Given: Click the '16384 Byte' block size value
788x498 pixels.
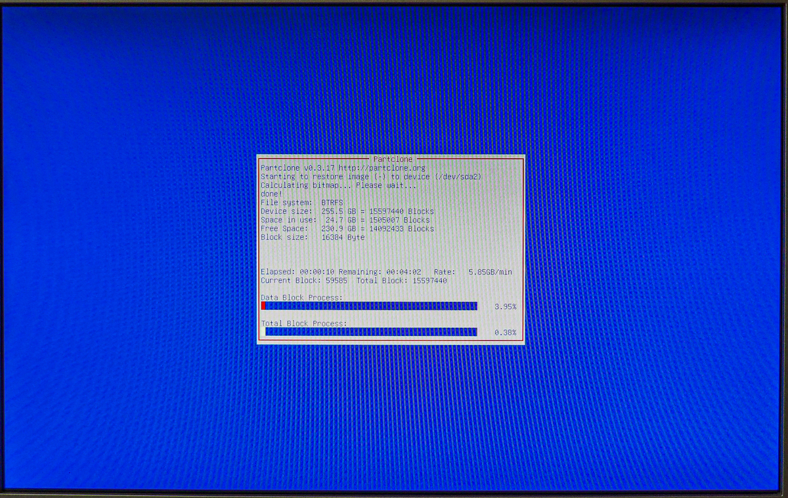Looking at the screenshot, I should [x=343, y=237].
